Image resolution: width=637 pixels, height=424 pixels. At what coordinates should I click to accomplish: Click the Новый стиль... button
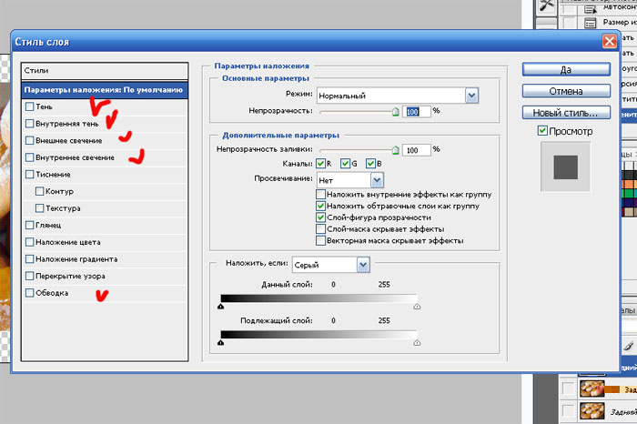(565, 113)
